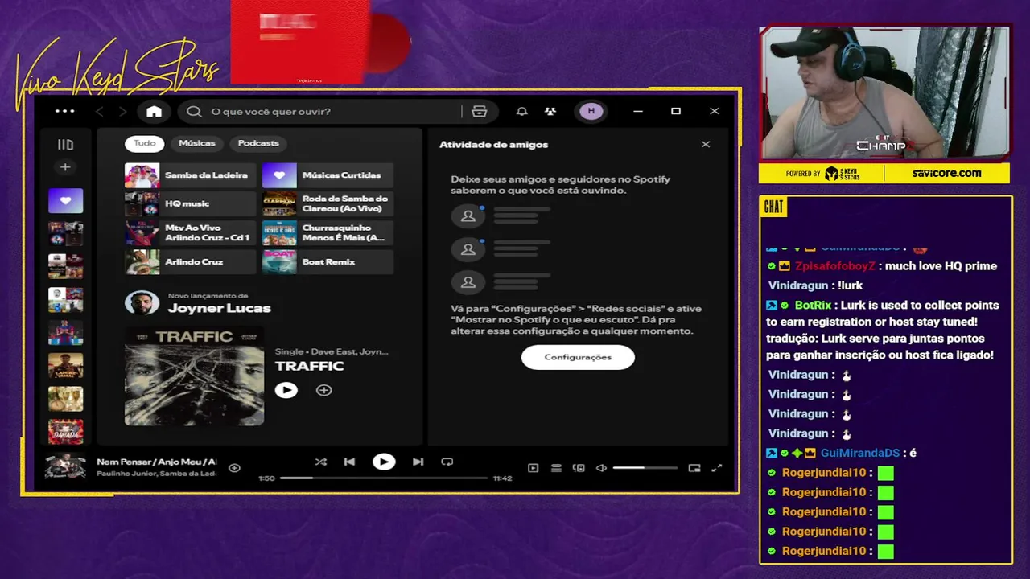Click the Joyner Lucas artist name
The image size is (1030, 579).
[x=219, y=308]
